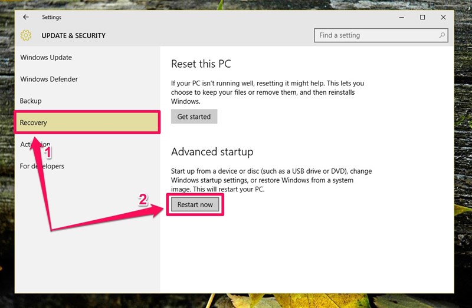The width and height of the screenshot is (472, 308).
Task: Click the Update & Security gear icon
Action: (x=26, y=35)
